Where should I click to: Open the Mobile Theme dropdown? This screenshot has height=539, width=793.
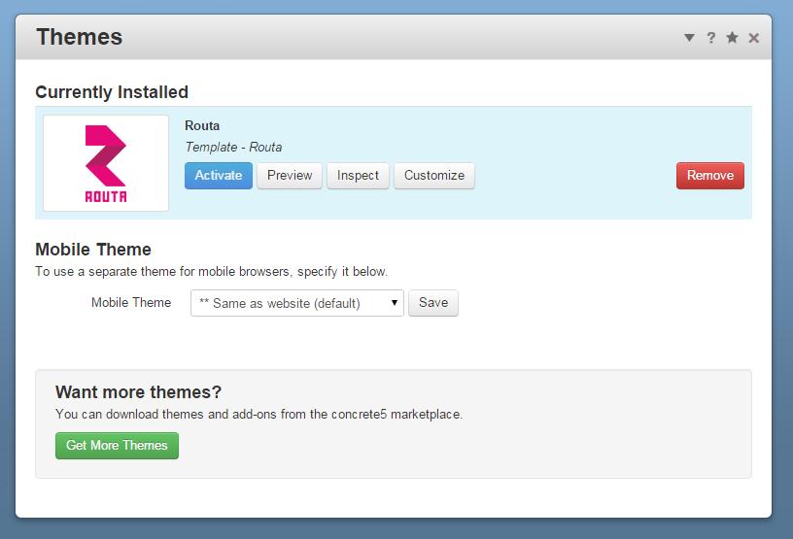(296, 303)
